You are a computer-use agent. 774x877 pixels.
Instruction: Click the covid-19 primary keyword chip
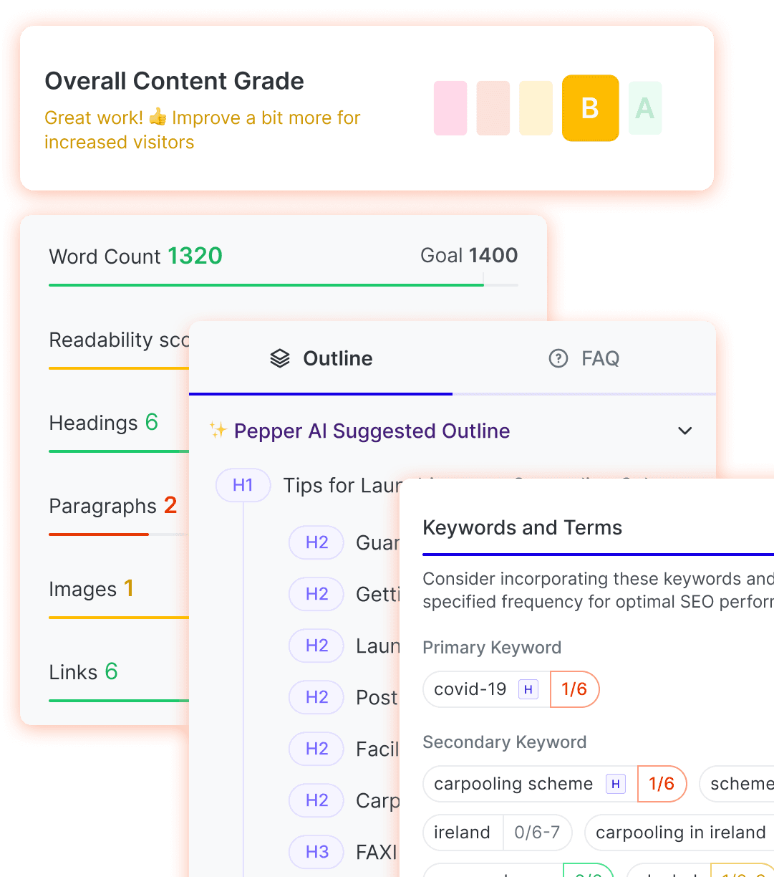(511, 689)
